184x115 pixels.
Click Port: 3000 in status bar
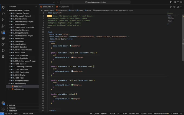(134, 114)
